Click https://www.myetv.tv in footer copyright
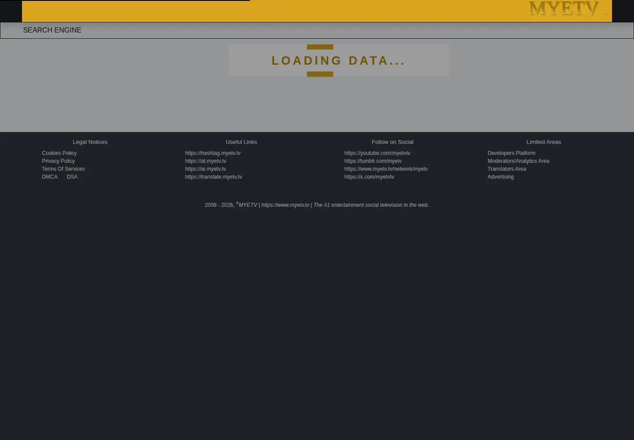Screen dimensions: 634x440 tap(285, 205)
